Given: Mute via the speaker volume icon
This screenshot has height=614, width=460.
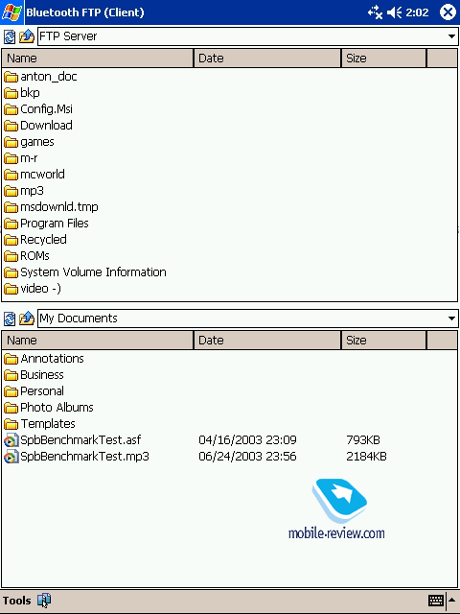Looking at the screenshot, I should click(394, 12).
